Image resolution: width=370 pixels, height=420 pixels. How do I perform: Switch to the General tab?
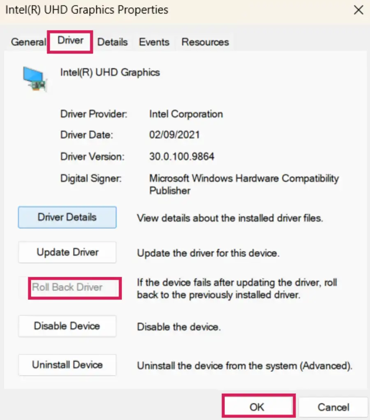(28, 42)
